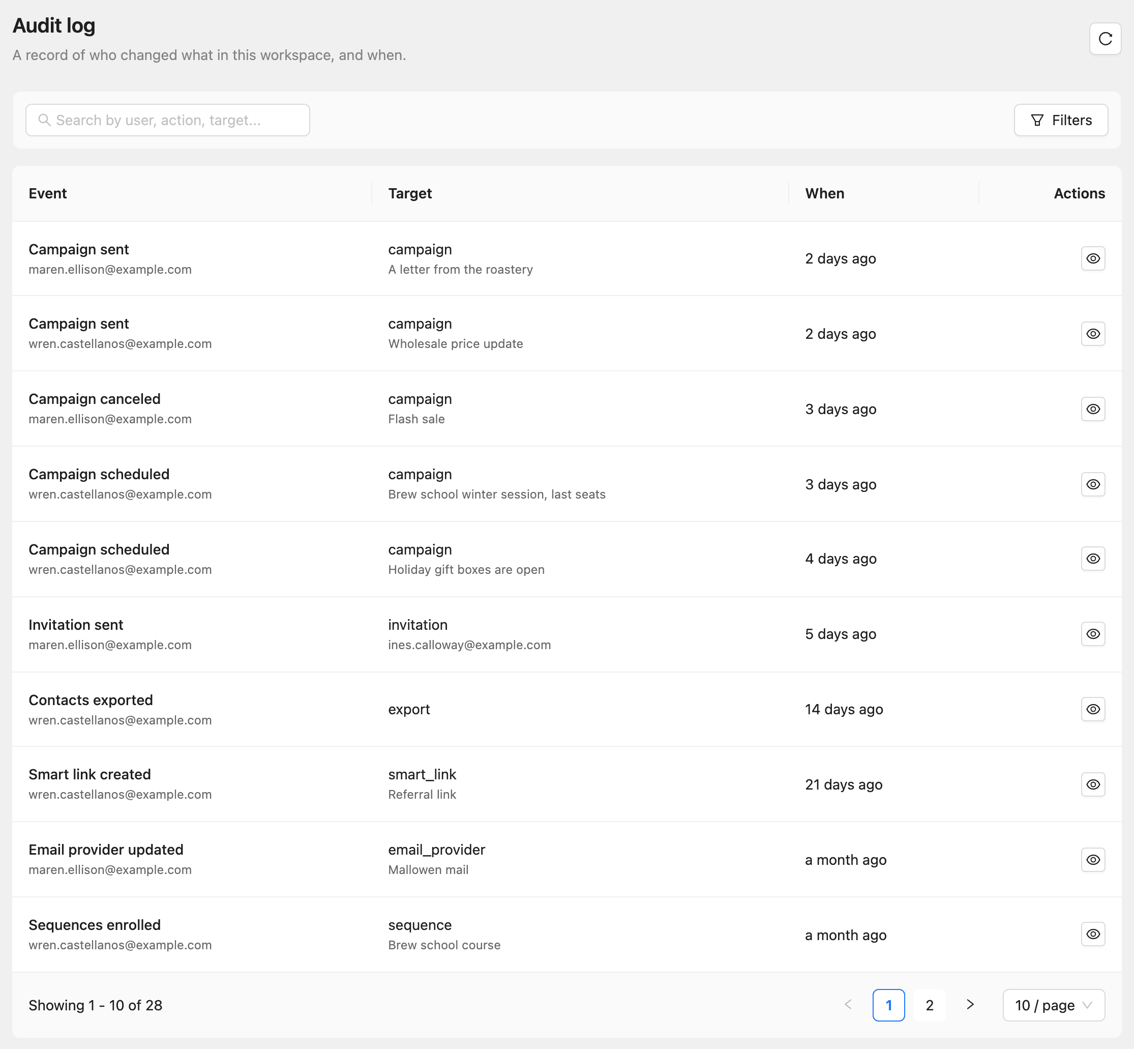
Task: View details of Email provider updated event
Action: [1093, 859]
